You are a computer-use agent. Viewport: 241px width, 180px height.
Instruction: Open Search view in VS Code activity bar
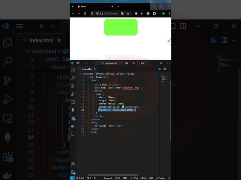tap(73, 78)
